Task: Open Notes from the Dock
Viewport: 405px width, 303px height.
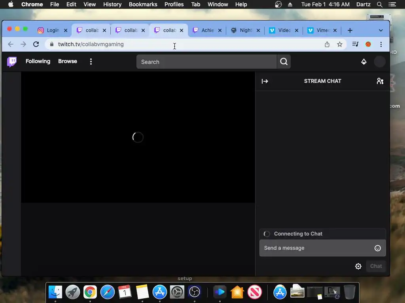Action: (x=142, y=292)
